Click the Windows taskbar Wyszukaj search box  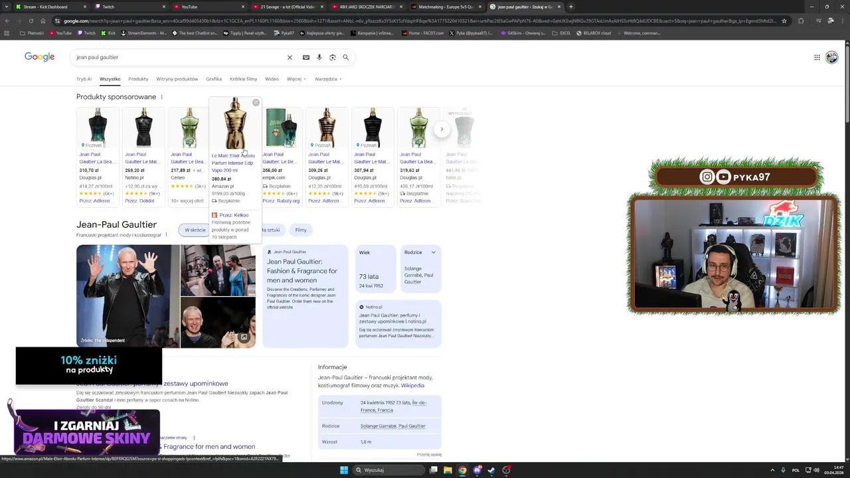(x=390, y=470)
